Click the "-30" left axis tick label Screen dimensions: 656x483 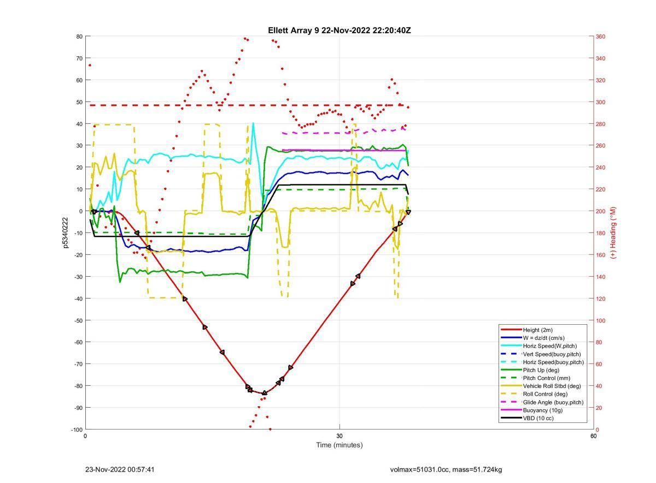click(x=78, y=277)
